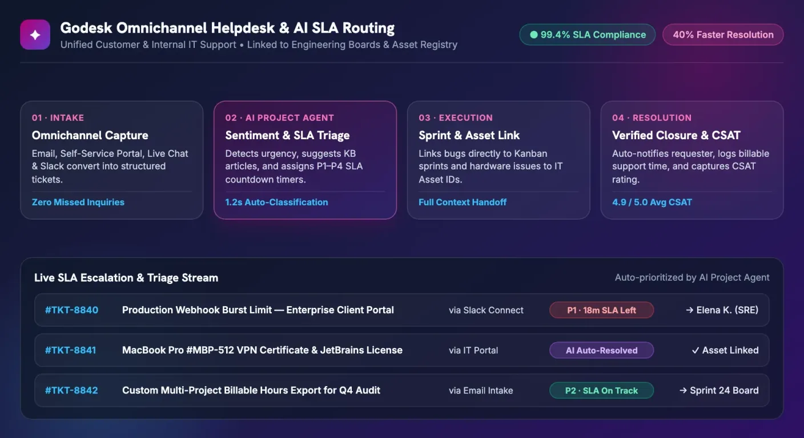Click the 04 · RESOLUTION step label
804x438 pixels.
pos(652,117)
